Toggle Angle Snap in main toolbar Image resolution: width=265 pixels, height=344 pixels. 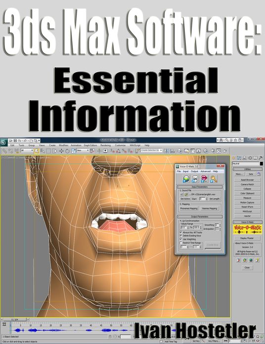tap(118, 151)
